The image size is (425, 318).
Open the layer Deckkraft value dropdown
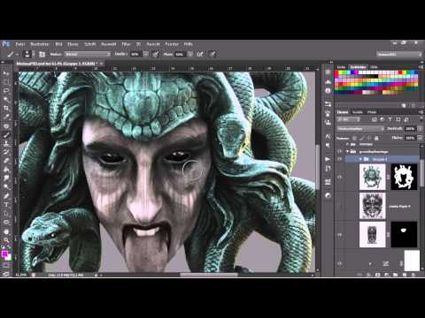(420, 129)
